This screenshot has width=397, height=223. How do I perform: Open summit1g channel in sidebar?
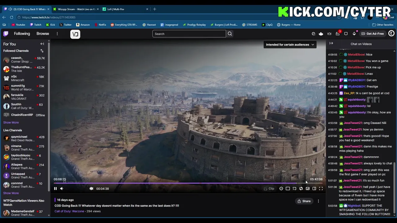tap(24, 88)
